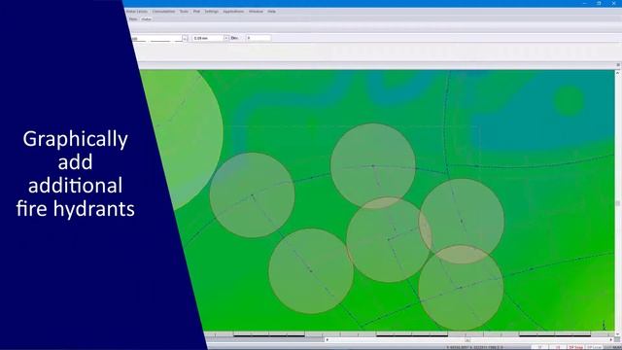Click the vertical scrollbar up arrow
This screenshot has width=622, height=350.
[618, 73]
